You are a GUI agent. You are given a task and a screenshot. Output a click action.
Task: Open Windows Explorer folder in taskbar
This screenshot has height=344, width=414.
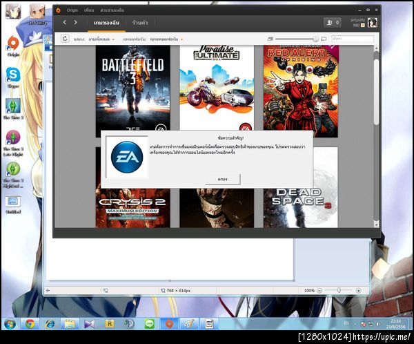coord(70,324)
